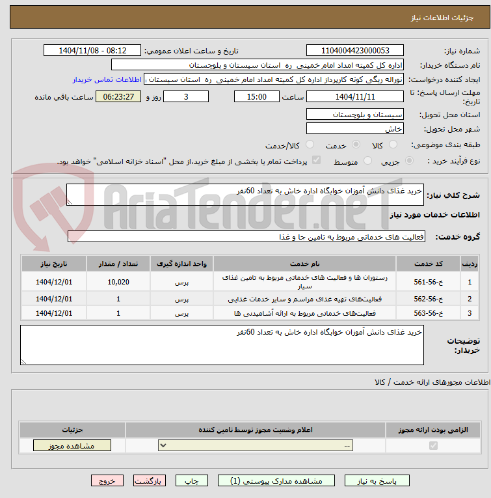Click the resize handle of توضیحات خریدار box

[24, 361]
